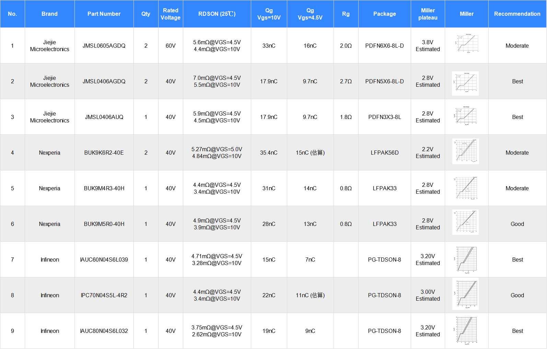This screenshot has width=547, height=349.
Task: Click the 1.8Ω Rg cell
Action: coord(346,117)
